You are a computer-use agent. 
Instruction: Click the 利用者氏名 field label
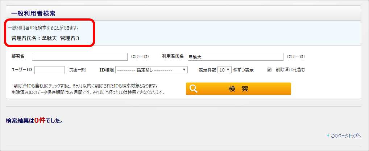[173, 57]
